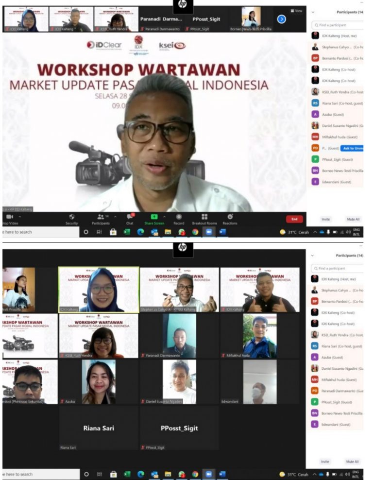Select KSEI_Ruth Yendra row in upper list
The height and width of the screenshot is (480, 373).
pyautogui.click(x=337, y=92)
